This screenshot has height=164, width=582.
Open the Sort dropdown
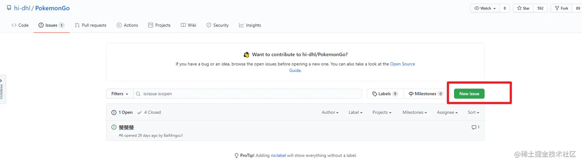coord(473,112)
